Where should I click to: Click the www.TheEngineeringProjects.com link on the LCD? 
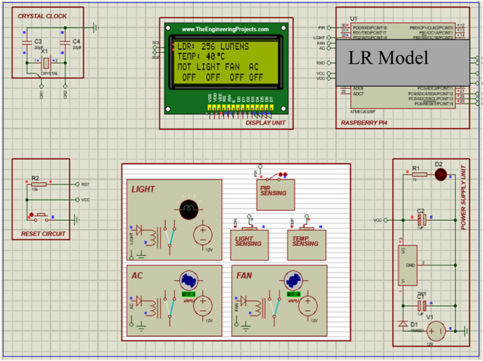(225, 30)
